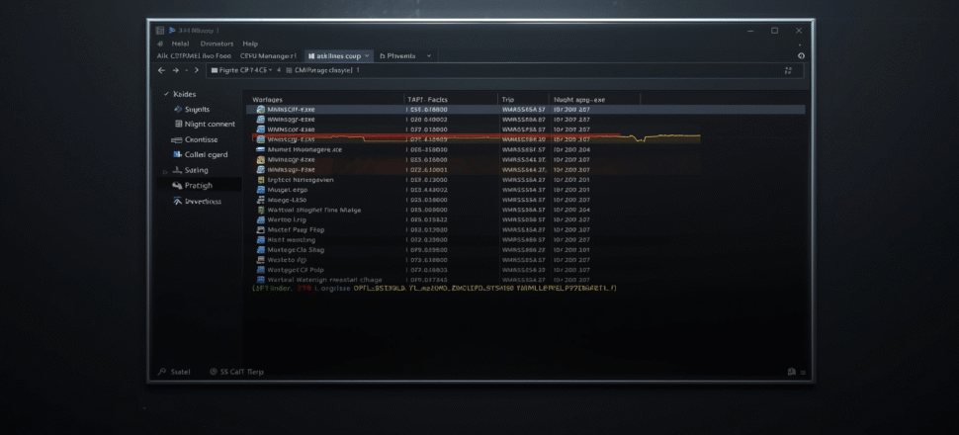Sort by the Worfages column header
Image resolution: width=959 pixels, height=435 pixels.
tap(267, 99)
